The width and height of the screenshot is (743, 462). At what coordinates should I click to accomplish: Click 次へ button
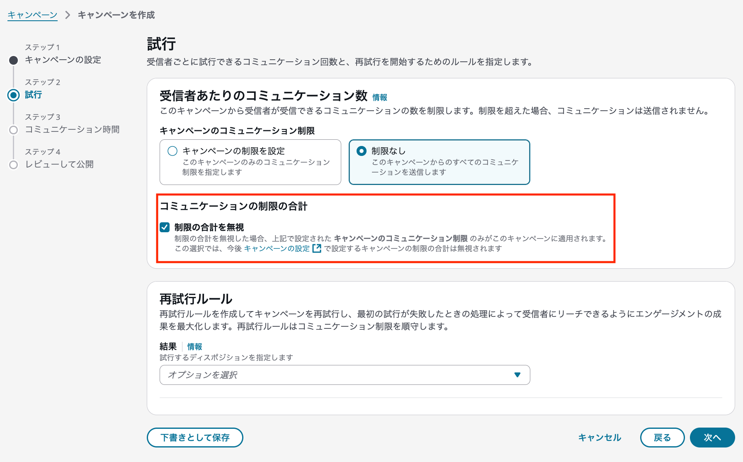click(x=712, y=438)
